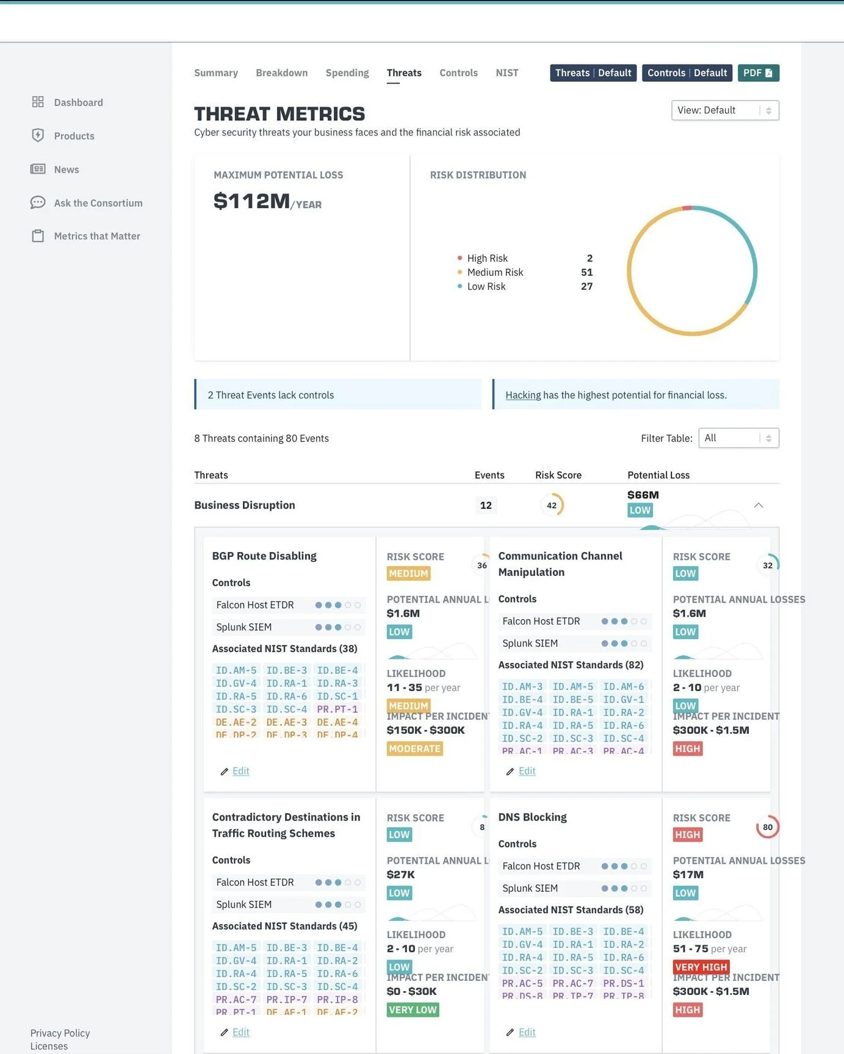Open the Privacy Policy link

60,1033
